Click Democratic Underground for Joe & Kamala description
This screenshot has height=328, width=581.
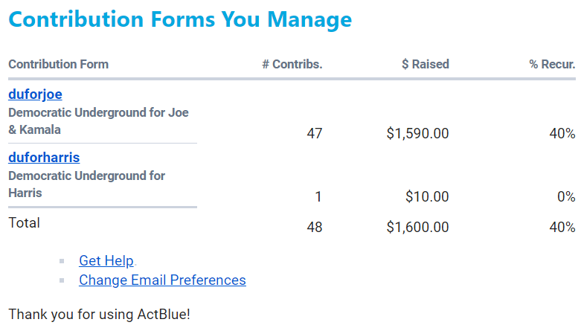pos(98,121)
